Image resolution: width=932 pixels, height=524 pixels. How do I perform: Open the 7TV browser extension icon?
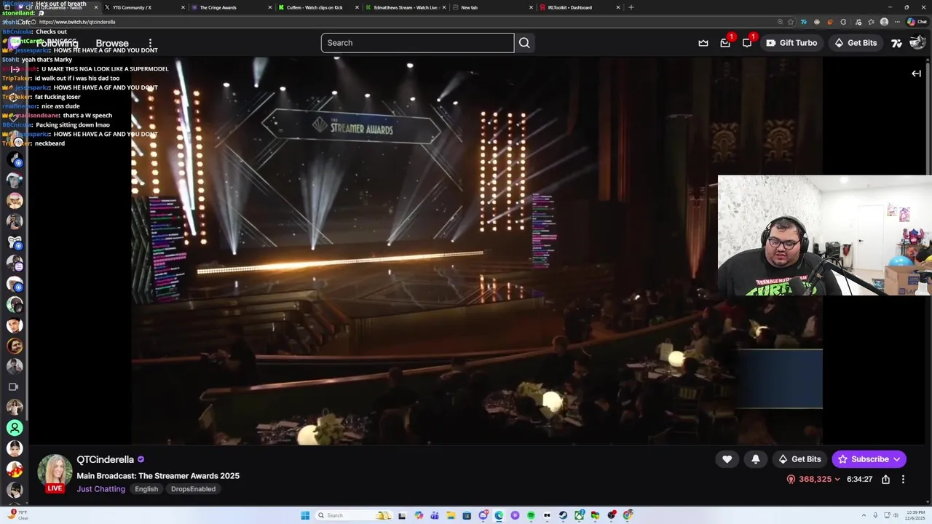point(804,22)
